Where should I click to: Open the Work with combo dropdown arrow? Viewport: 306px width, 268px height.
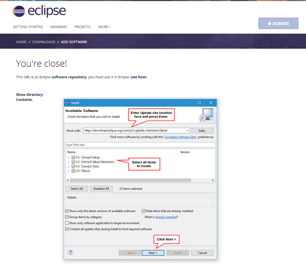pyautogui.click(x=187, y=130)
